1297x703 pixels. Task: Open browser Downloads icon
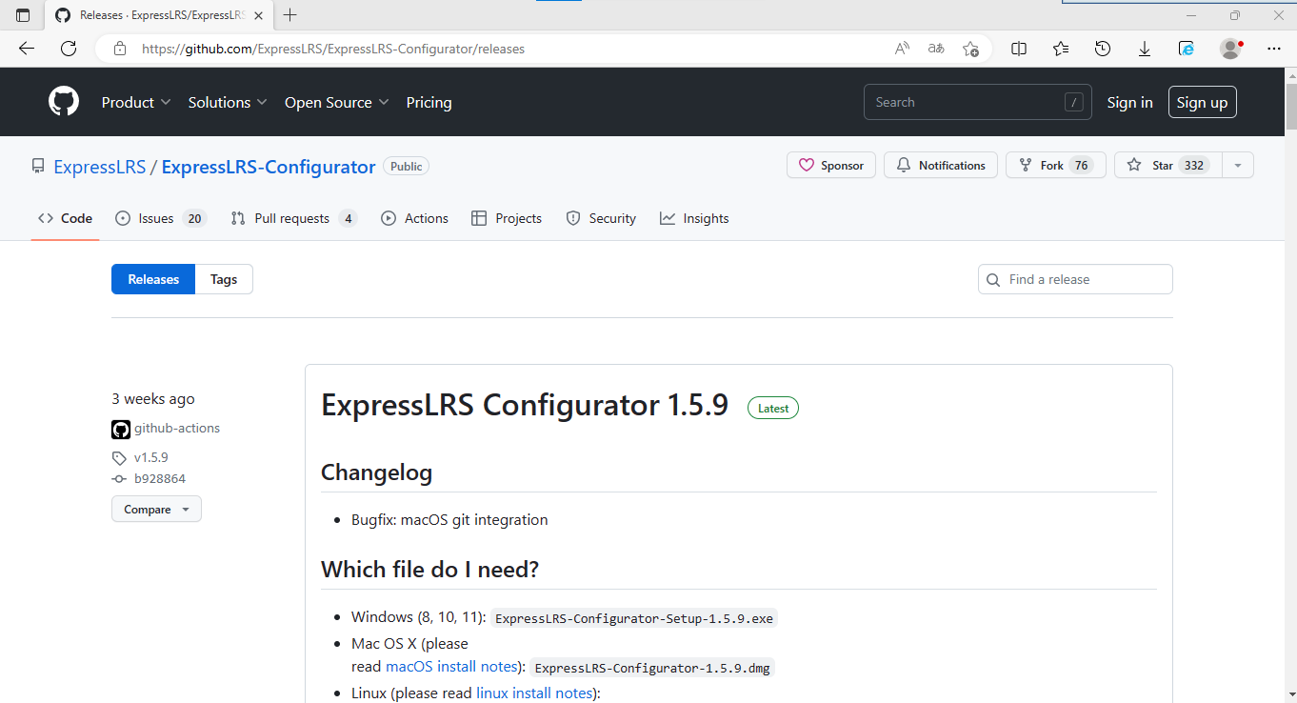pos(1145,49)
